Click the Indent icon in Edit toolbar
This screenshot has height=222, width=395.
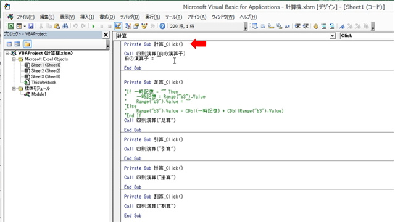coord(297,26)
